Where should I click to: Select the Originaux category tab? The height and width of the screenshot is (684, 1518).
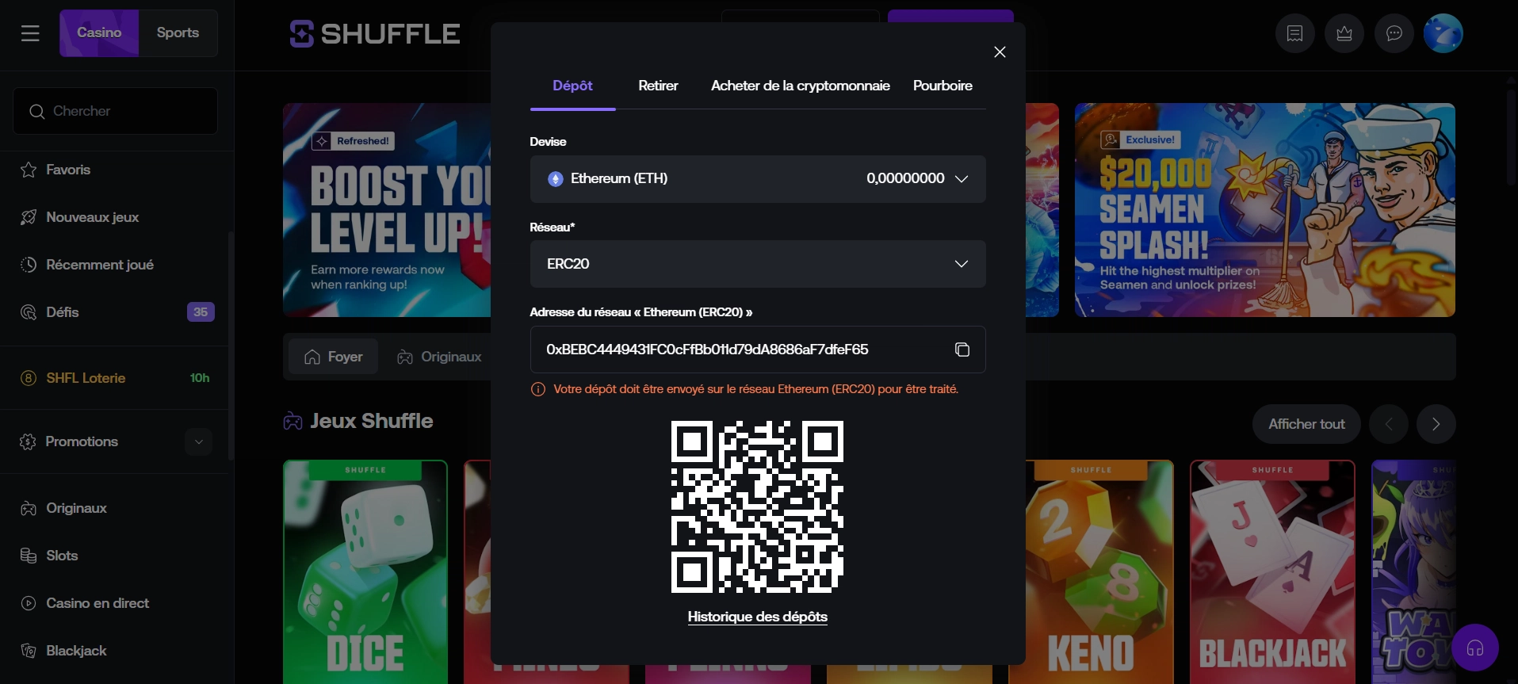[x=440, y=357]
